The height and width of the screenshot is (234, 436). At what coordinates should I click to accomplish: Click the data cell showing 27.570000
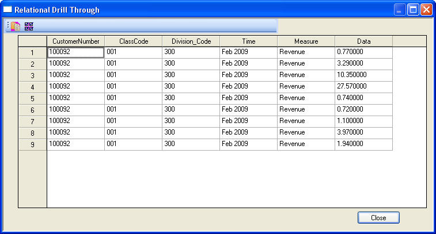tap(363, 86)
